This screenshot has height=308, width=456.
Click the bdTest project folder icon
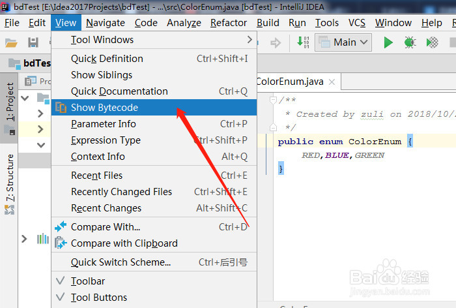14,63
